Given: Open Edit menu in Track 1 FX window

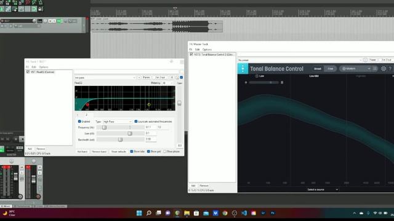Looking at the screenshot, I should (x=34, y=67).
